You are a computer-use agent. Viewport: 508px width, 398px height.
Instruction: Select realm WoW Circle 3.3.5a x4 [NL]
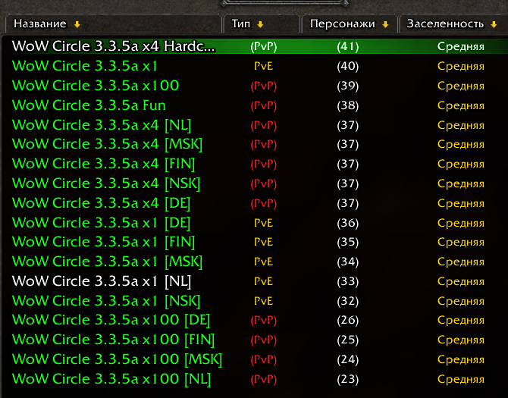(x=102, y=125)
